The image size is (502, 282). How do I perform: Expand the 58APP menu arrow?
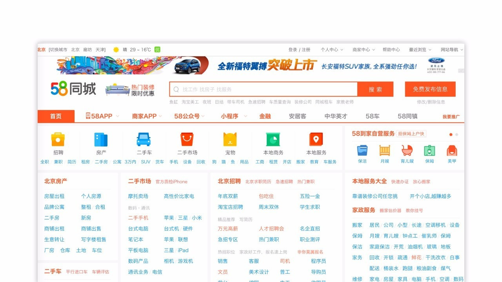pyautogui.click(x=118, y=116)
